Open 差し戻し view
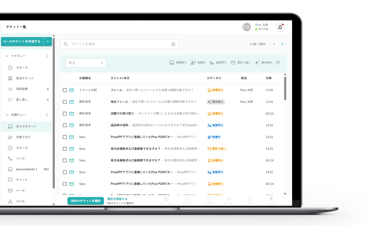This screenshot has width=367, height=226. (26, 100)
